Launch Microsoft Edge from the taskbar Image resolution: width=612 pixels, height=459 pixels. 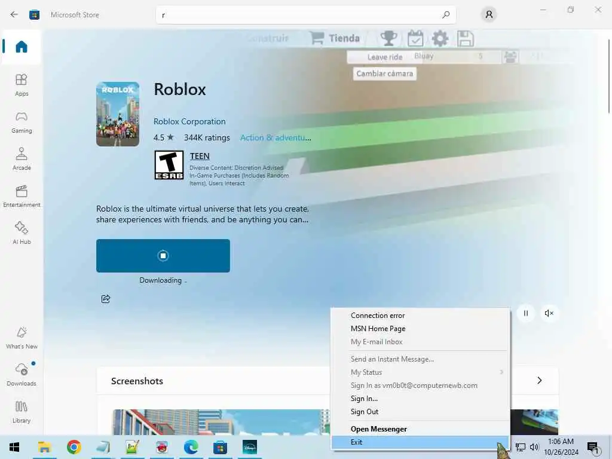[191, 447]
